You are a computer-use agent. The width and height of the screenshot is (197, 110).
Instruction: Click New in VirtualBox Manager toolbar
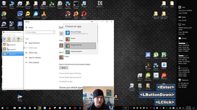[4, 39]
